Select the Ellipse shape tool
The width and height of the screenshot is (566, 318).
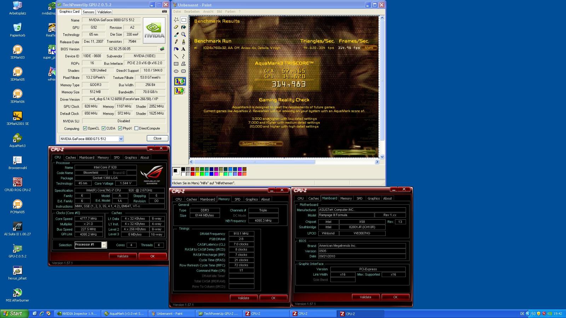[176, 71]
